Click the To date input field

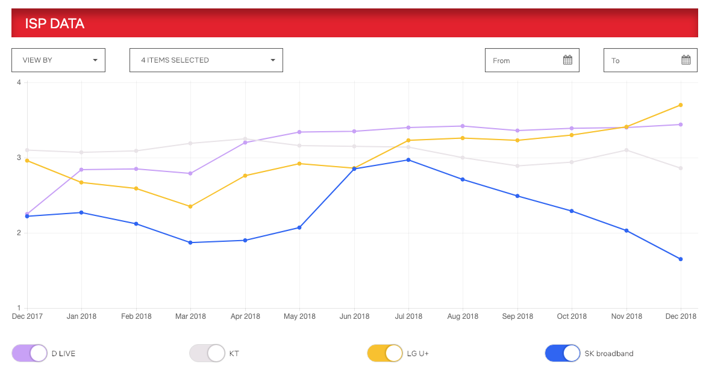point(642,60)
